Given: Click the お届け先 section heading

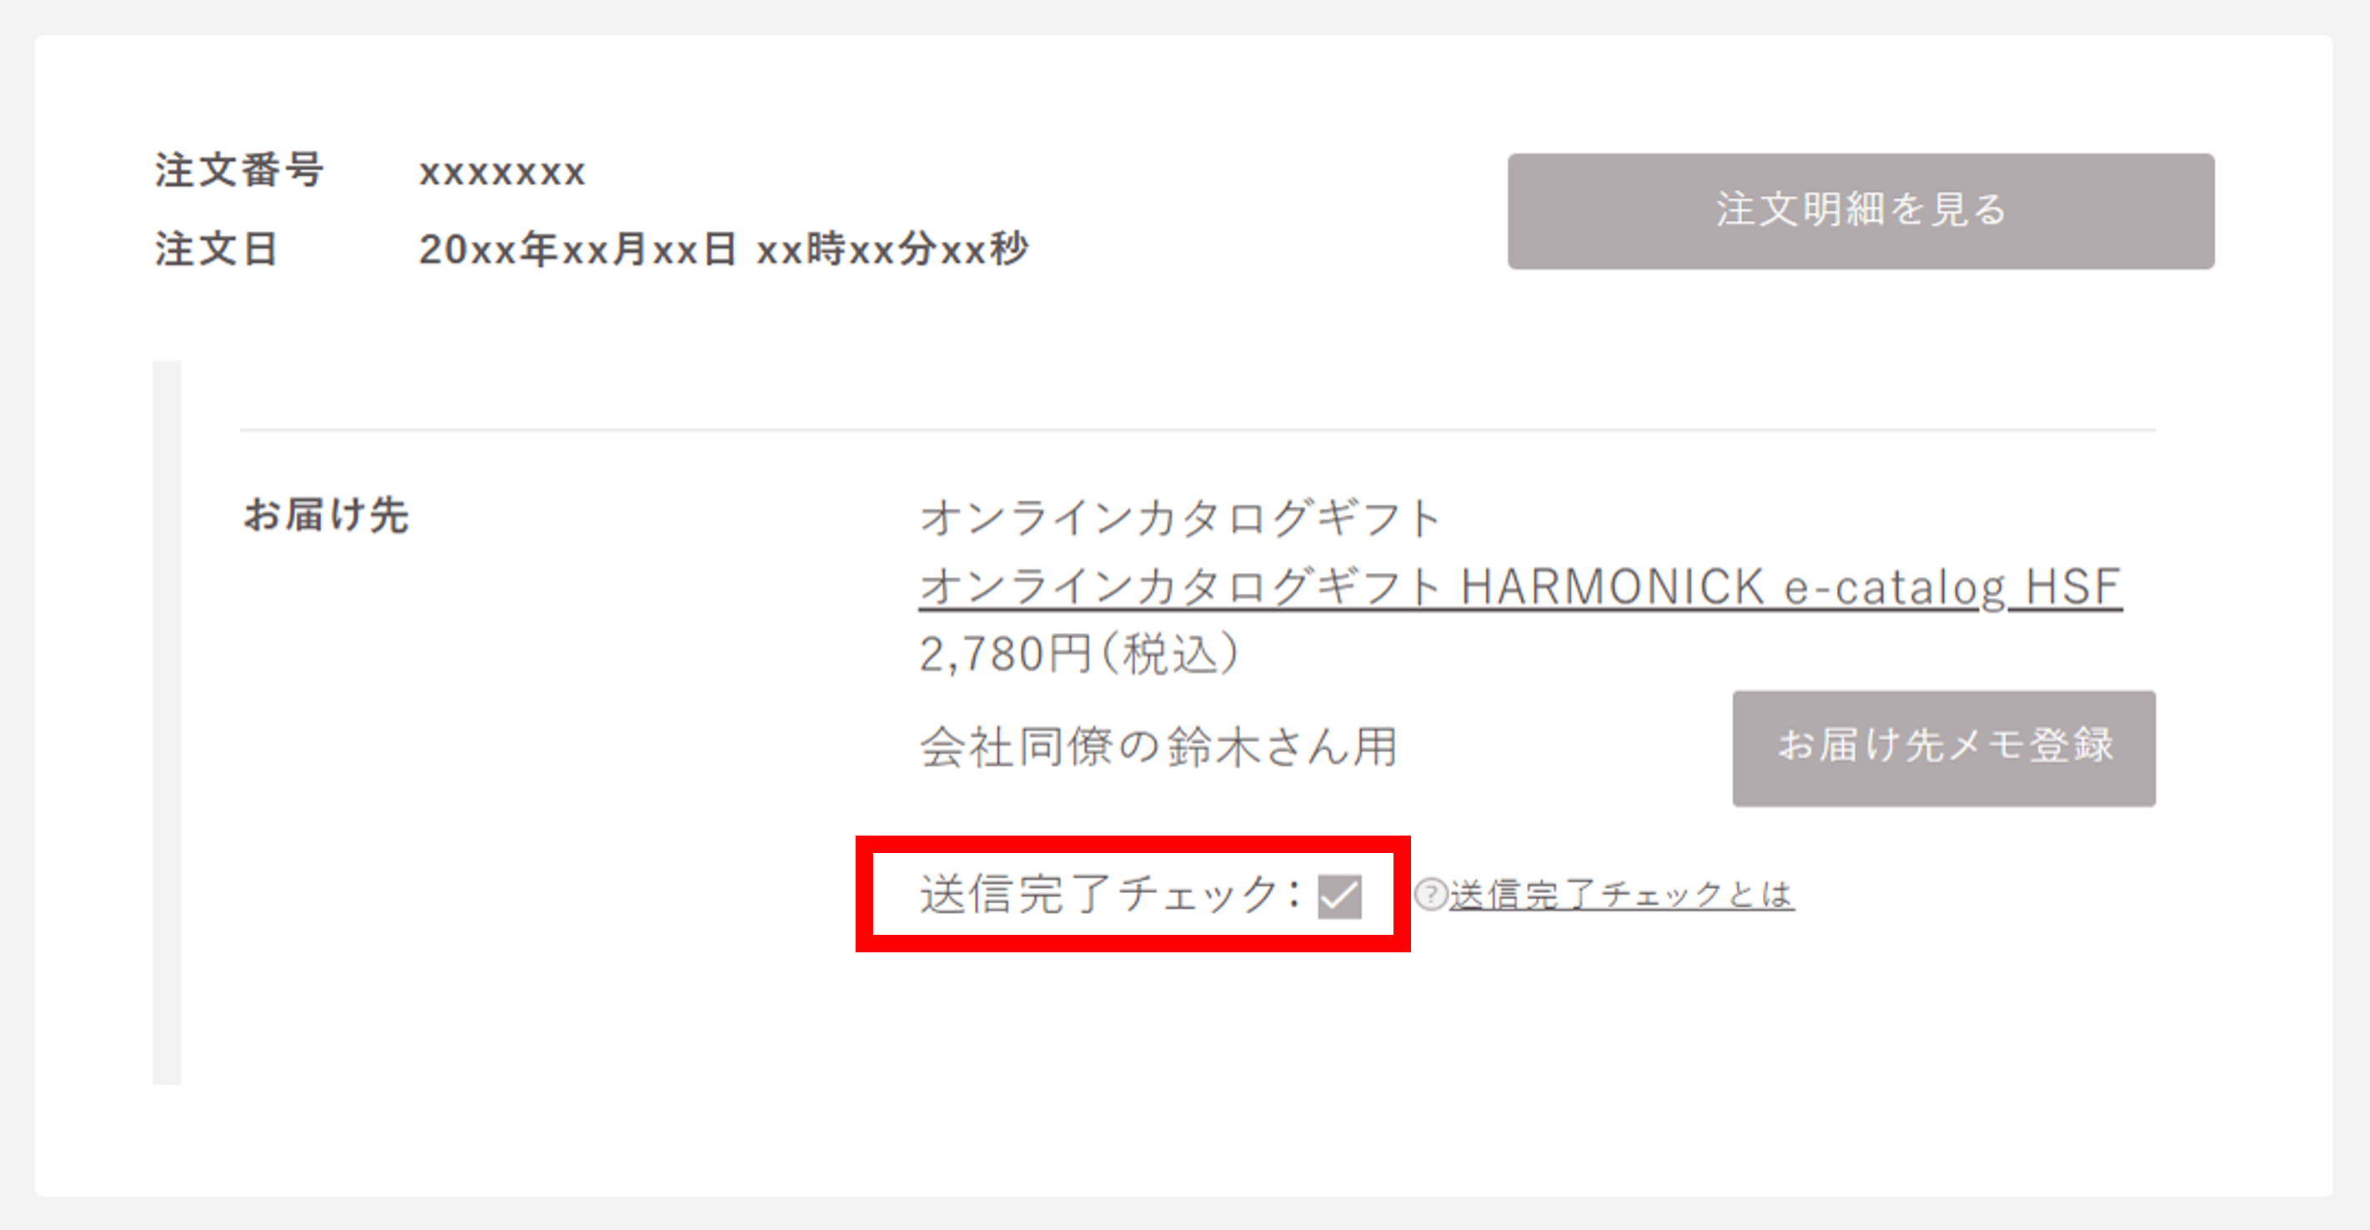Looking at the screenshot, I should tap(326, 515).
